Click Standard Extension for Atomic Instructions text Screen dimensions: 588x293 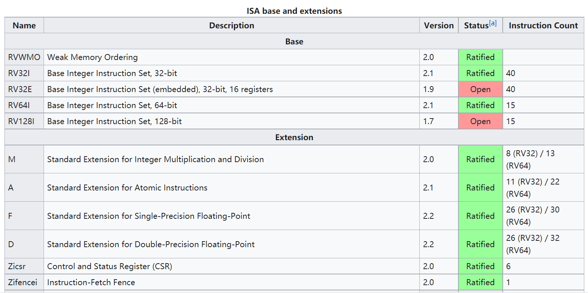coord(127,188)
